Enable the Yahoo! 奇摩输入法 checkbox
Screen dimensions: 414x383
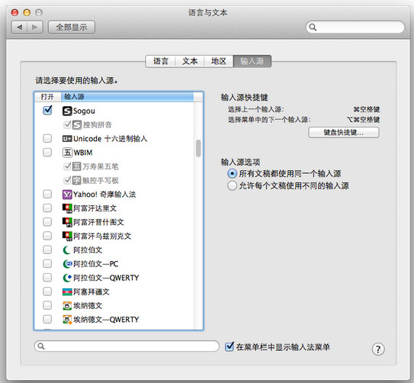click(x=47, y=194)
